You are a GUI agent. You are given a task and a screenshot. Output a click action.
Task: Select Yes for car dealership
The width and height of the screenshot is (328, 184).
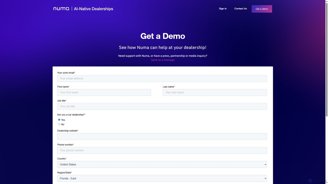pyautogui.click(x=59, y=120)
